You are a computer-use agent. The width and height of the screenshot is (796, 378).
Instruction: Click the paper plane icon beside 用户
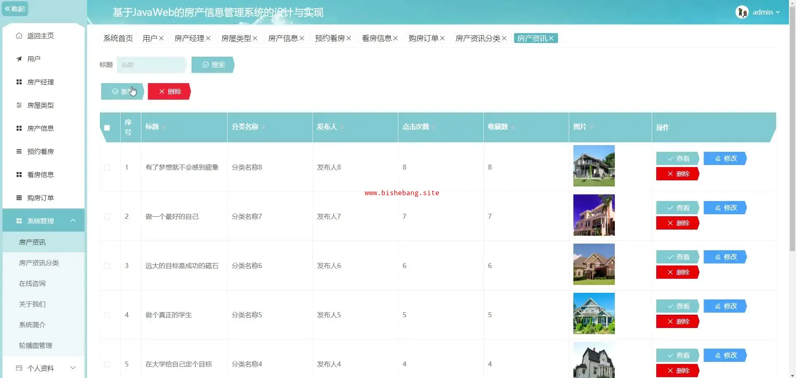tap(19, 59)
